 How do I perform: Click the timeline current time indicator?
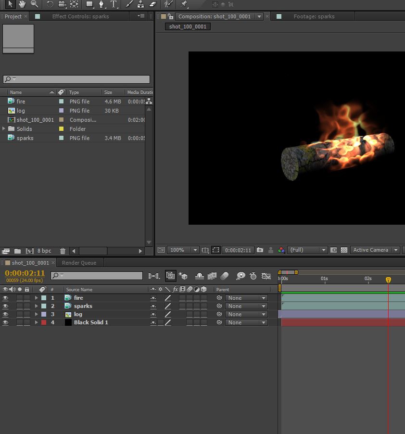pos(388,280)
